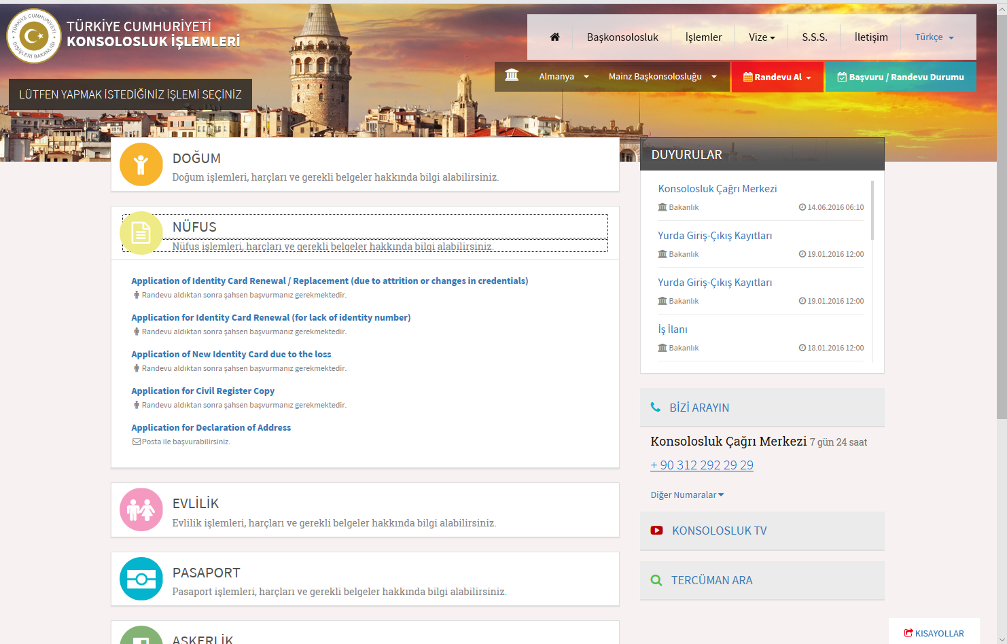Open the Türkçe language dropdown
The width and height of the screenshot is (1007, 644).
(x=934, y=37)
